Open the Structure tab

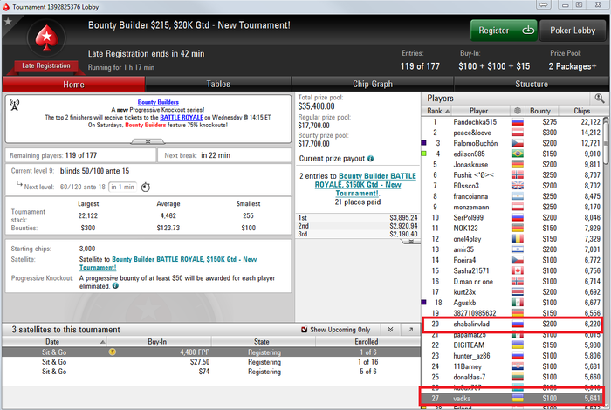coord(531,84)
